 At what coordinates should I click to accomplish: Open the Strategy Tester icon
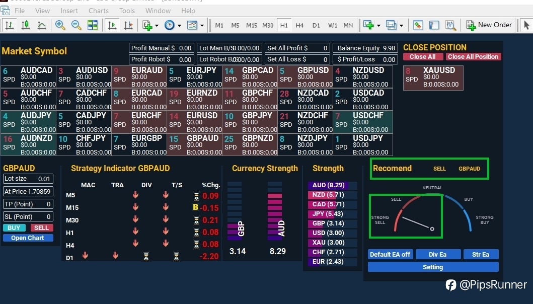click(450, 25)
